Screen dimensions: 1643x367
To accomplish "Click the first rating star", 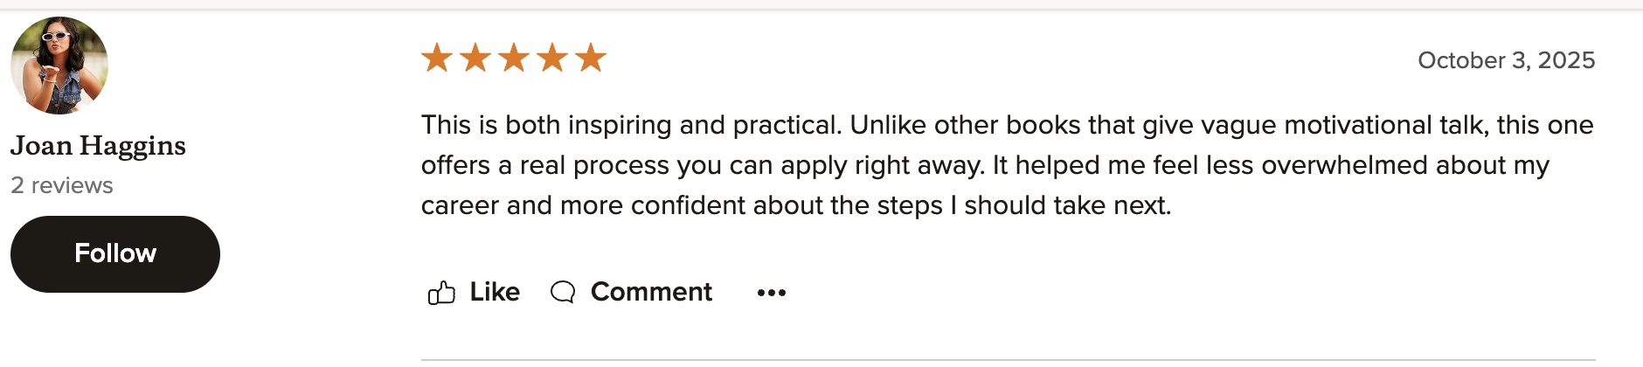I will click(x=437, y=58).
